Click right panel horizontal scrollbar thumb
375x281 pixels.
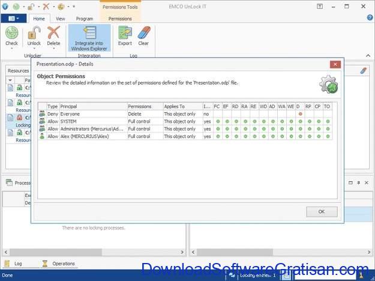click(235, 252)
